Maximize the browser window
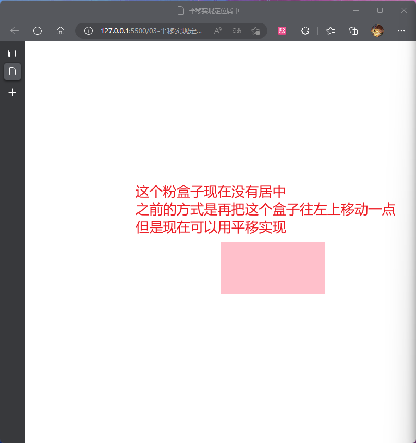This screenshot has width=416, height=443. 380,10
